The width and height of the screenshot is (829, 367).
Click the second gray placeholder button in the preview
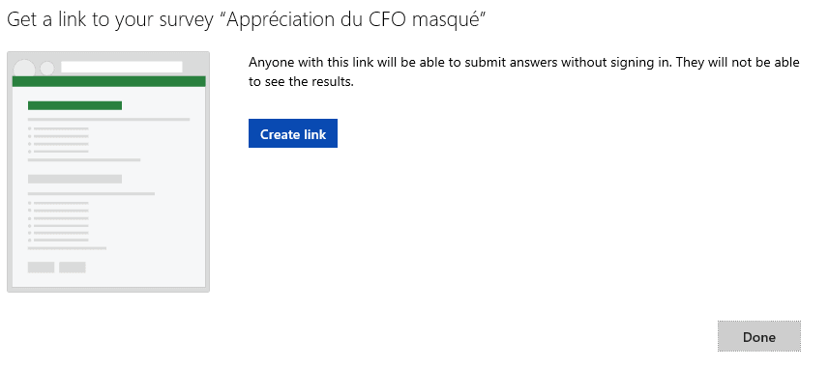coord(73,268)
